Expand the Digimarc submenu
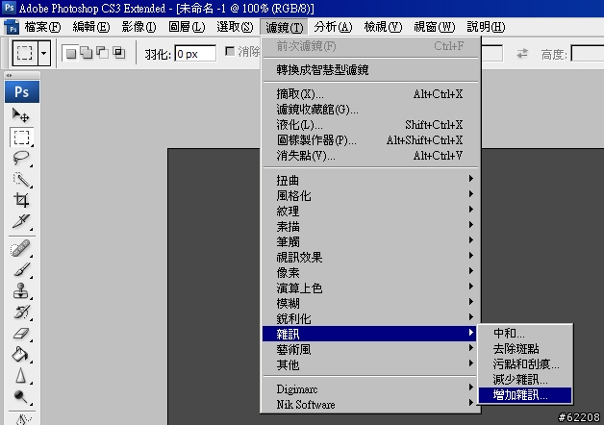This screenshot has height=425, width=604. (369, 388)
